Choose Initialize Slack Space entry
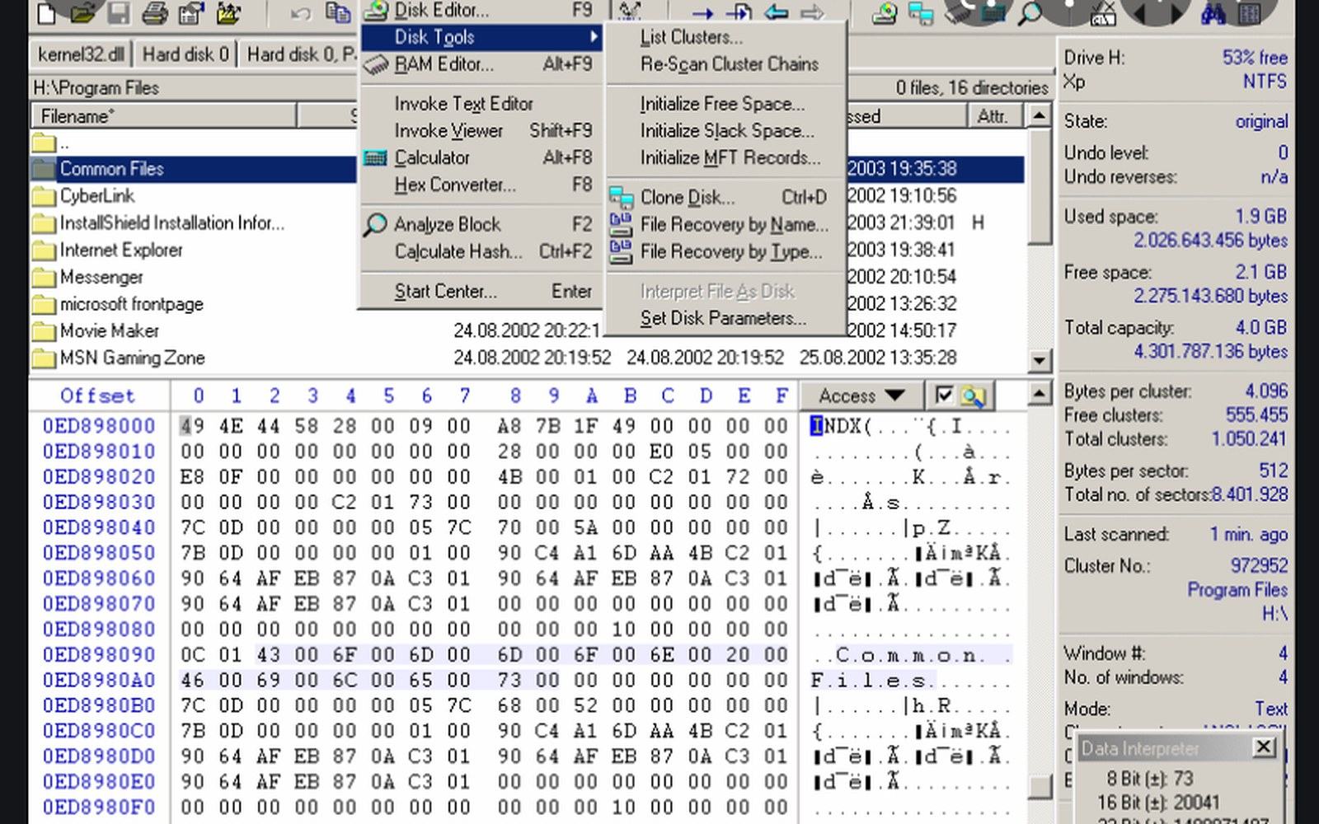This screenshot has width=1319, height=824. point(726,131)
